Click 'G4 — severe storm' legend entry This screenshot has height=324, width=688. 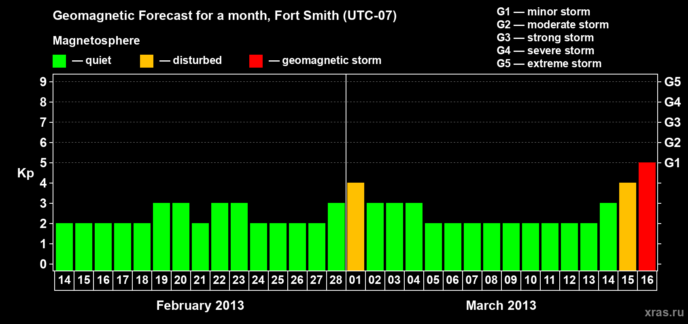pos(546,51)
